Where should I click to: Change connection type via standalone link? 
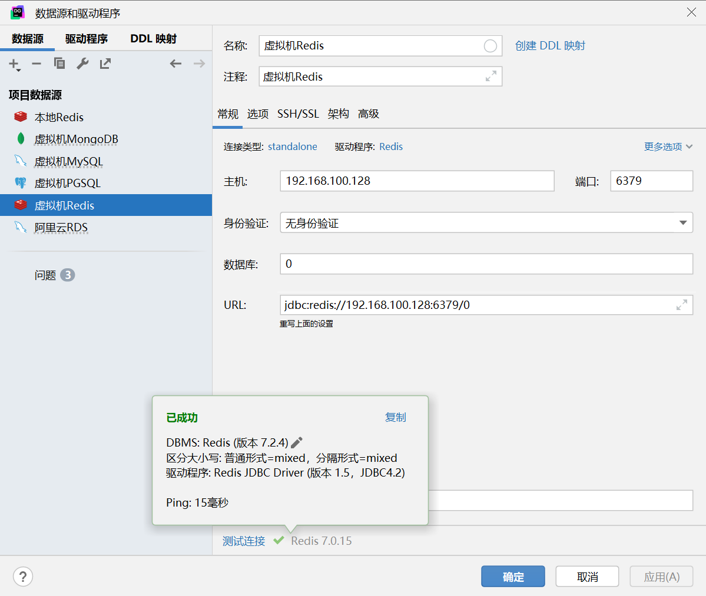click(x=293, y=146)
